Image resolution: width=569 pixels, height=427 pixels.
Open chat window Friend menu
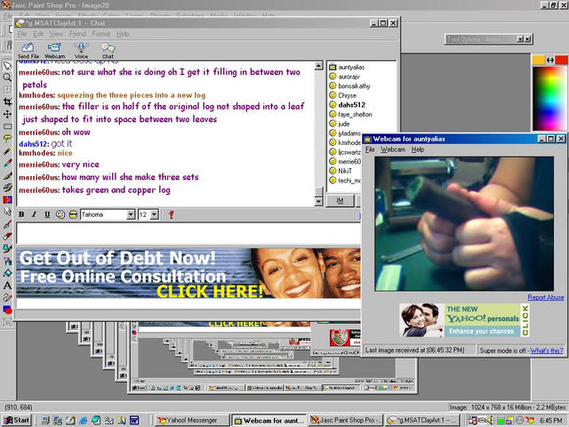click(77, 34)
